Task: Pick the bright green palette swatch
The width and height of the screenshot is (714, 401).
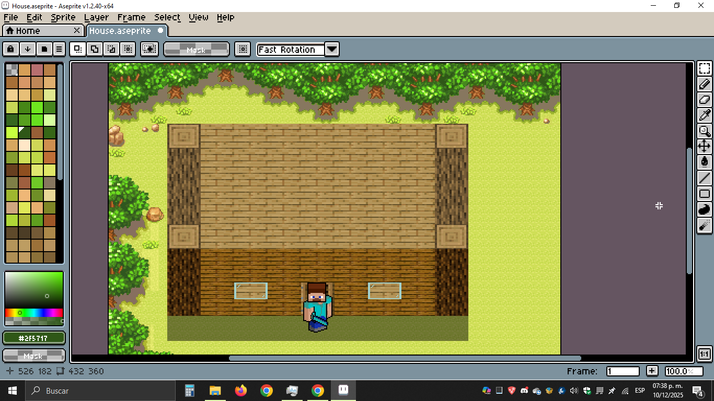Action: coord(37,108)
